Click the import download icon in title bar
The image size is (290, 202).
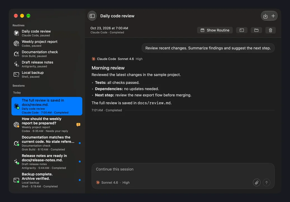(265, 16)
